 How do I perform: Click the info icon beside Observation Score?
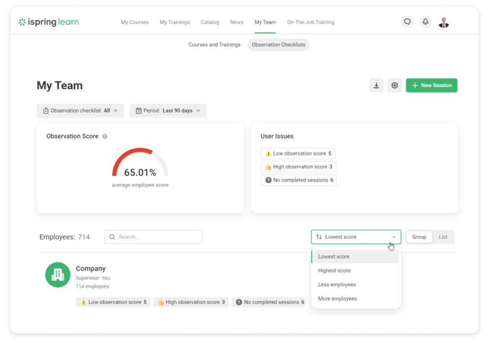tap(105, 136)
